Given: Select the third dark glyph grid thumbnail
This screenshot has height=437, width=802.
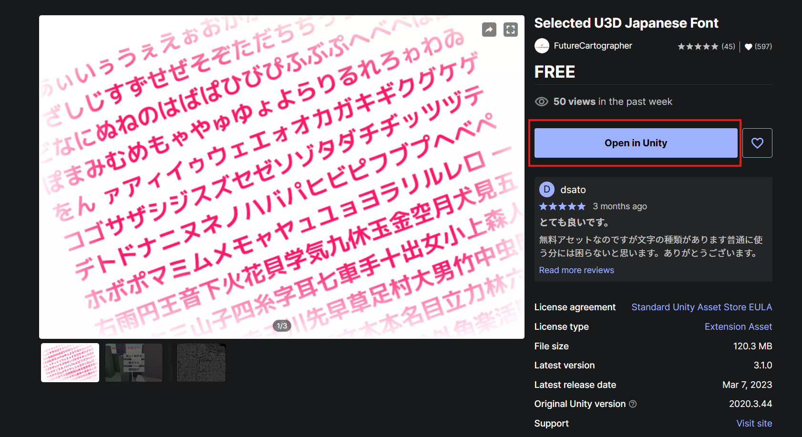Looking at the screenshot, I should (201, 363).
